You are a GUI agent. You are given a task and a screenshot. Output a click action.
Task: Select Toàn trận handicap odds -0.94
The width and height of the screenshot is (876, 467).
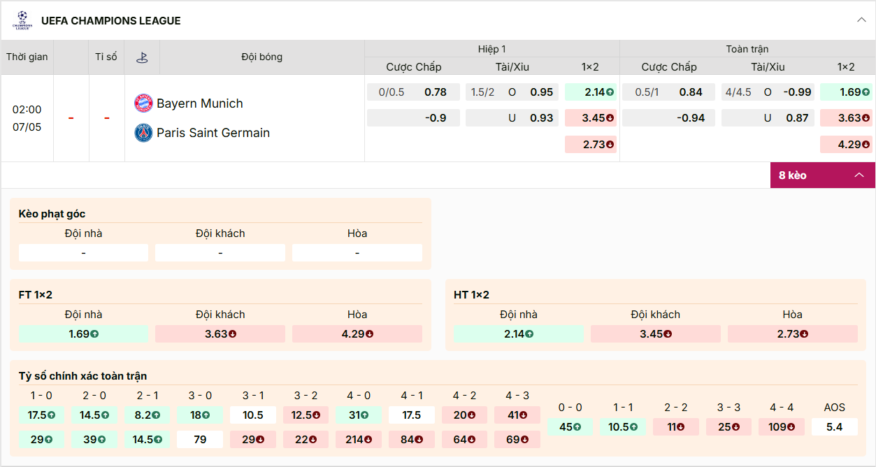click(668, 118)
